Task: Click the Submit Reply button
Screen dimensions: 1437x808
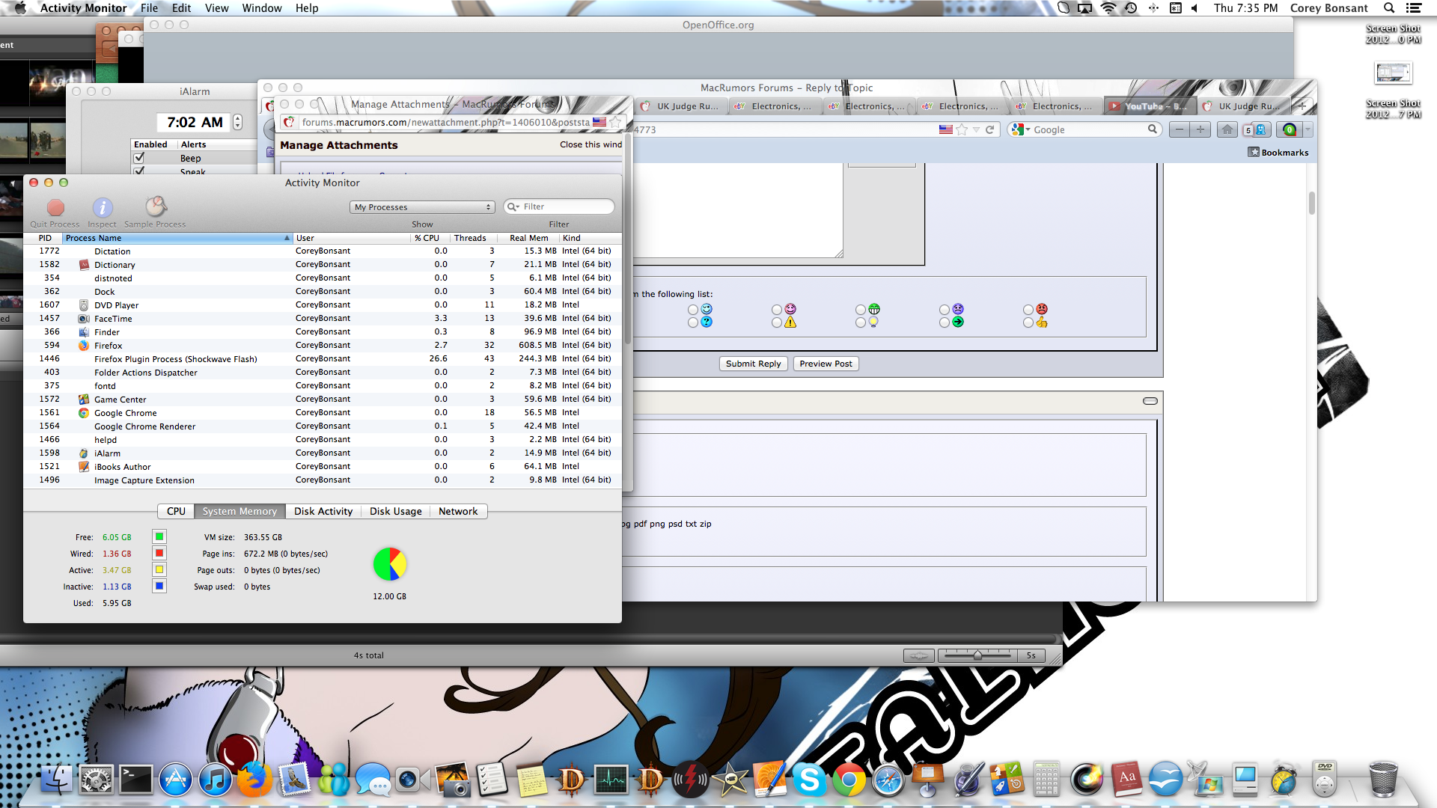Action: (x=753, y=364)
